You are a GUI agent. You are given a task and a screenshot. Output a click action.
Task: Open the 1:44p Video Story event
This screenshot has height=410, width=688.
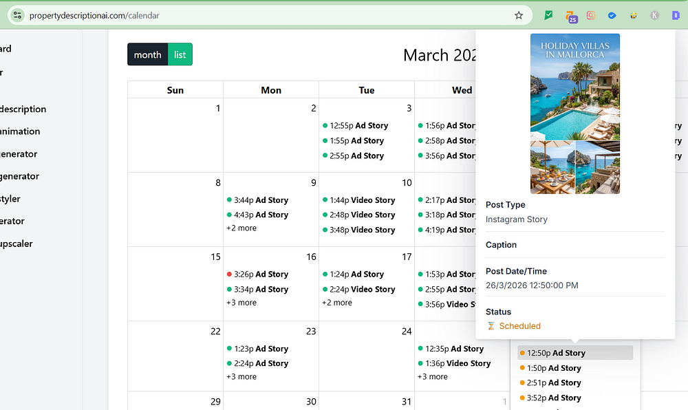pos(358,200)
